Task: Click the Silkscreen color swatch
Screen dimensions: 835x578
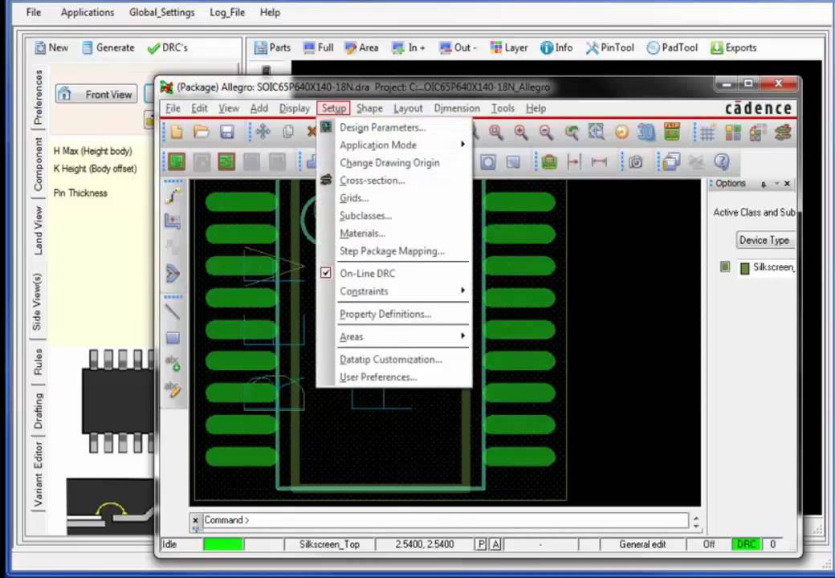Action: tap(744, 267)
